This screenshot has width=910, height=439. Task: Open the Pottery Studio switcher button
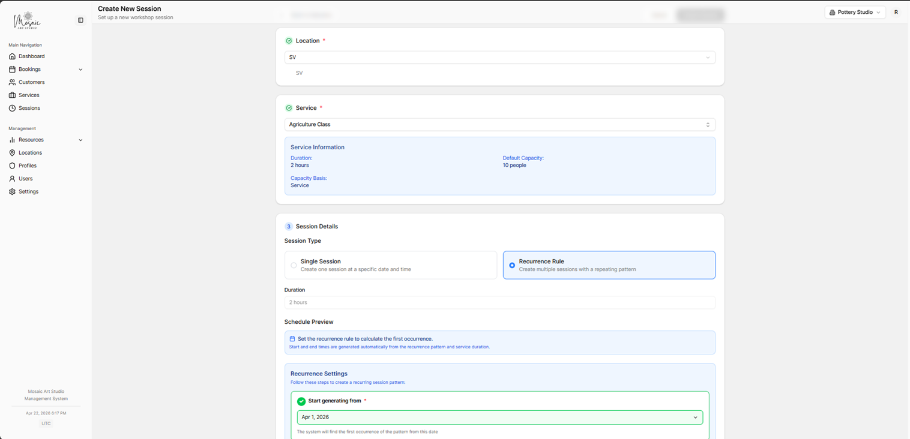(855, 12)
